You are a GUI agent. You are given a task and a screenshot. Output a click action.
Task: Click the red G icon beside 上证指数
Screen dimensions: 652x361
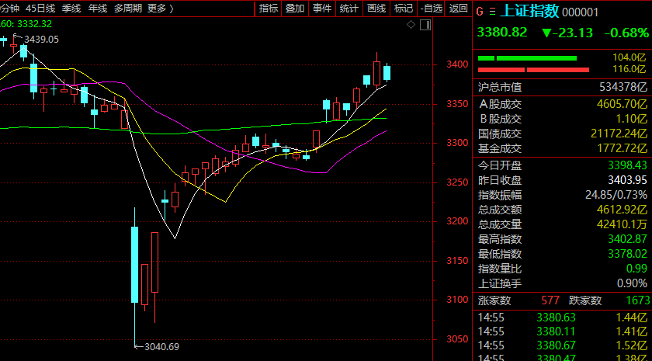[x=479, y=12]
